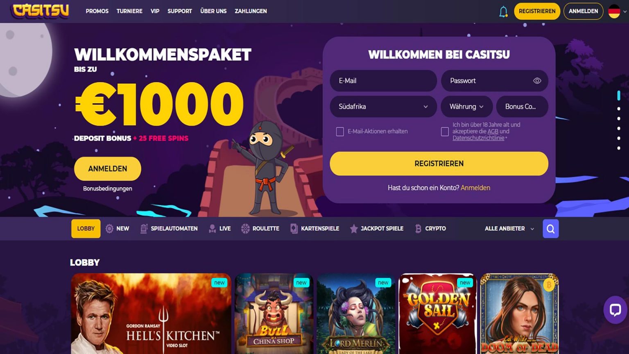Toggle password visibility eye icon
Viewport: 629px width, 354px height.
(537, 81)
